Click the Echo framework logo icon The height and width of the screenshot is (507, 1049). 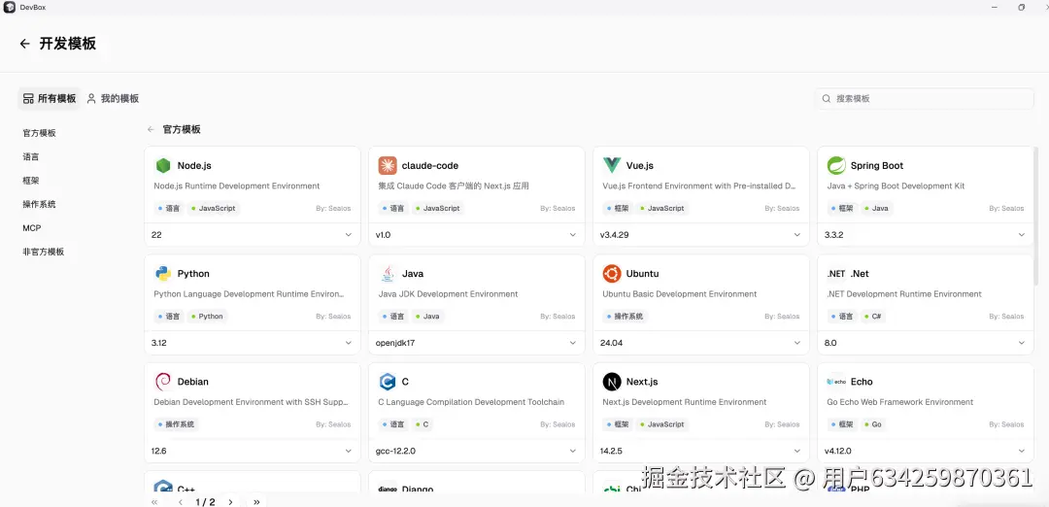[x=836, y=382]
